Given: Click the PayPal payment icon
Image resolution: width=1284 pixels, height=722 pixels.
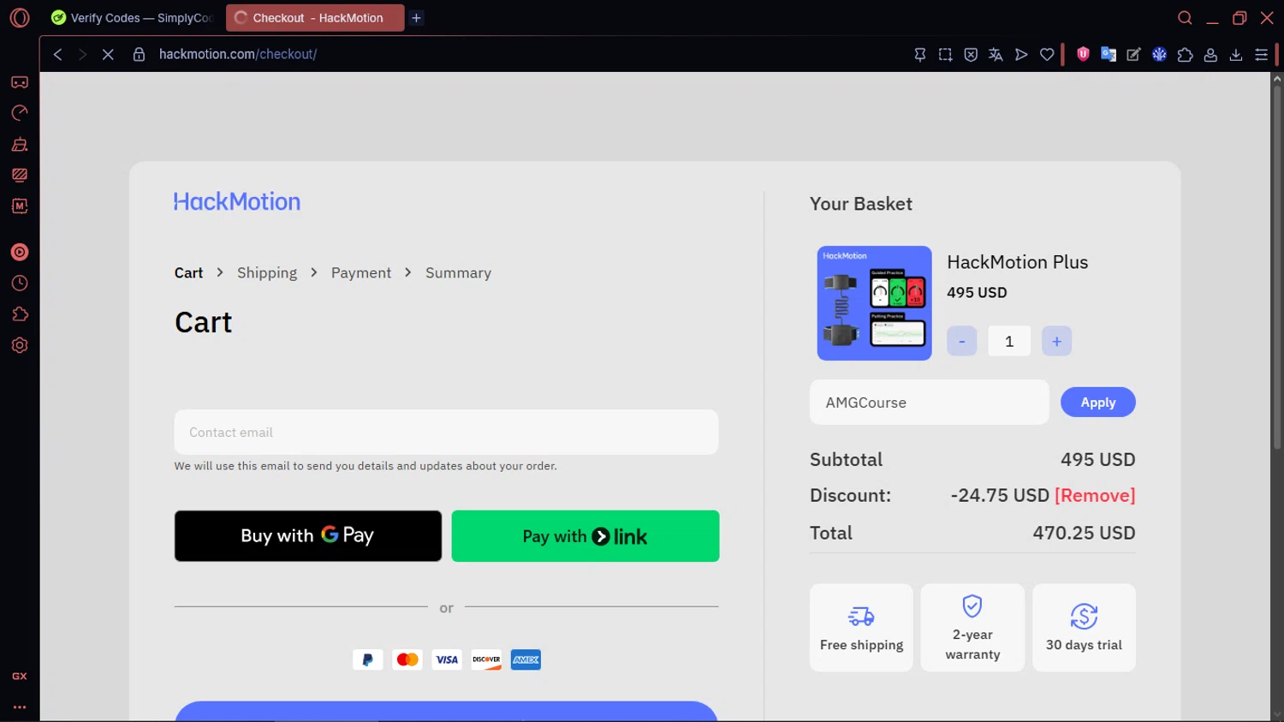Looking at the screenshot, I should (x=368, y=659).
